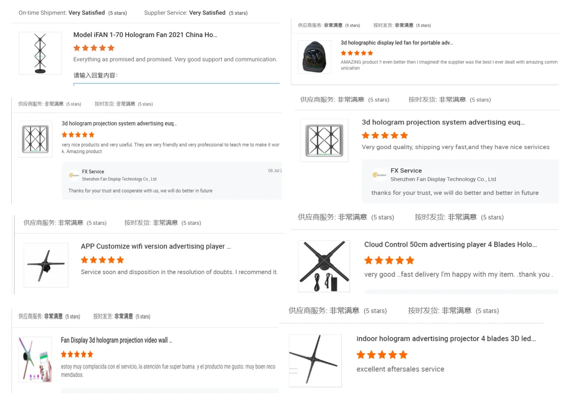Click the APP Customize wifi fan thumbnail
568x403 pixels.
pos(46,265)
